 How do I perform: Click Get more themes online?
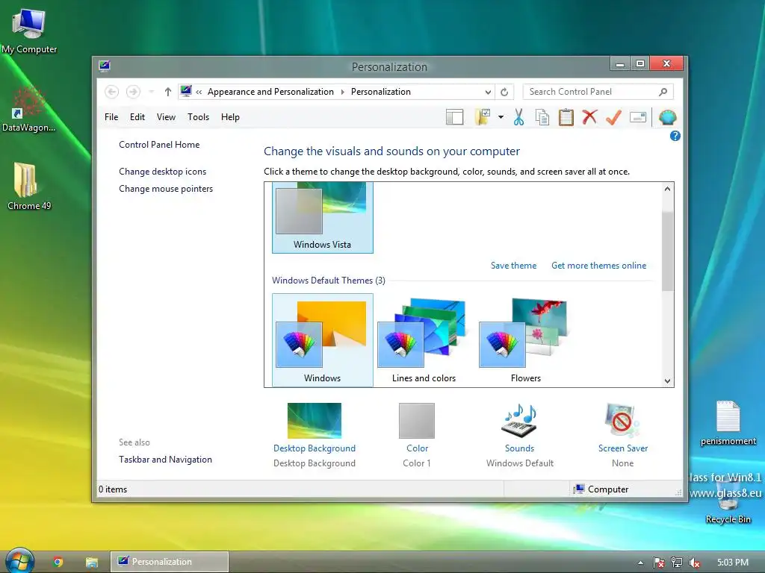pyautogui.click(x=598, y=266)
